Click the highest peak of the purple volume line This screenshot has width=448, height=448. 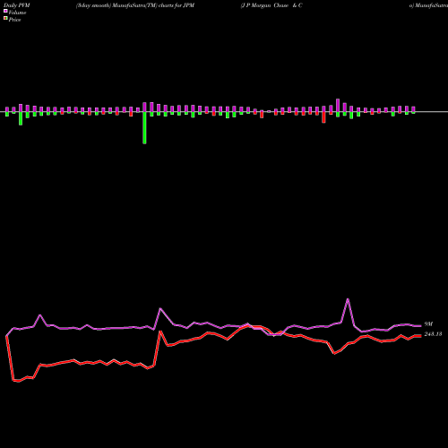[348, 298]
